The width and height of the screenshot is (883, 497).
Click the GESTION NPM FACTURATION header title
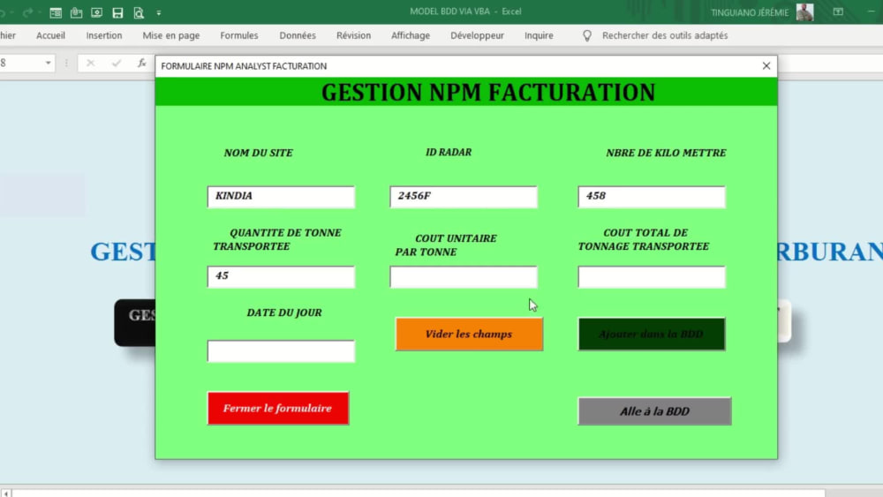pyautogui.click(x=488, y=93)
